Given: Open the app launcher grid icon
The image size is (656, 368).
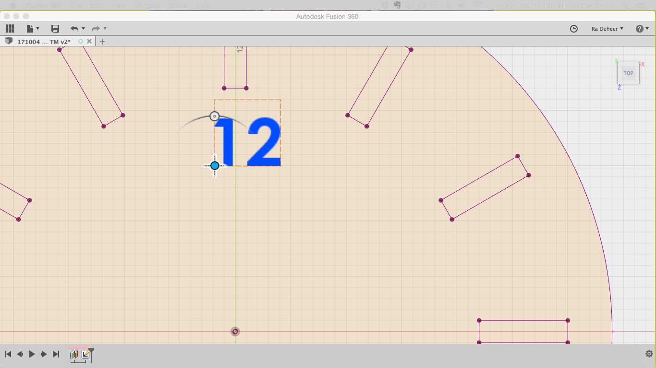Looking at the screenshot, I should tap(10, 28).
